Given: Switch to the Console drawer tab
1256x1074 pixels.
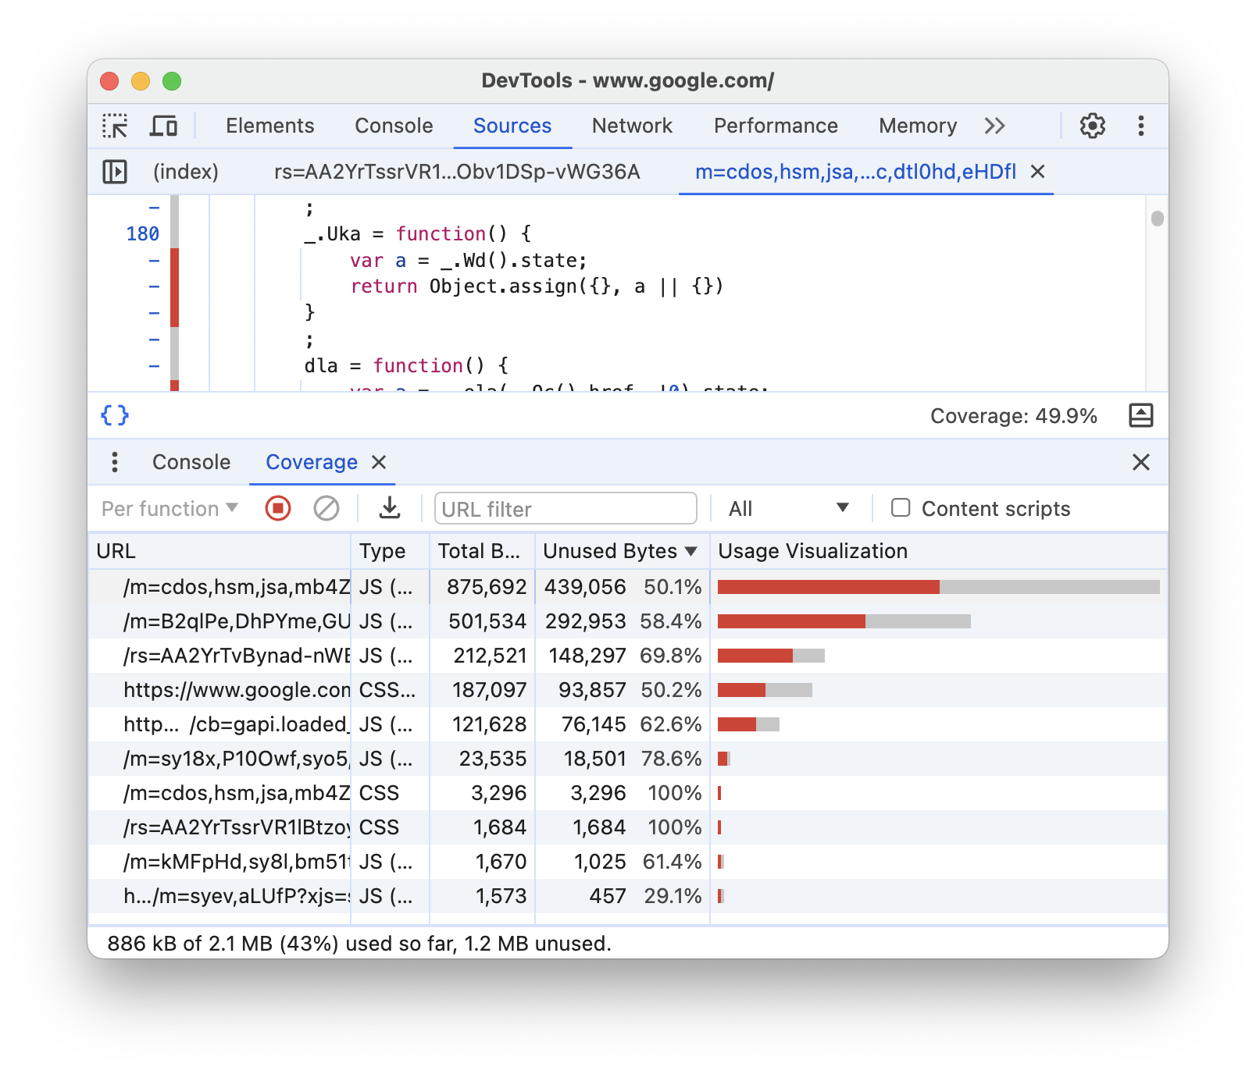Looking at the screenshot, I should tap(191, 462).
